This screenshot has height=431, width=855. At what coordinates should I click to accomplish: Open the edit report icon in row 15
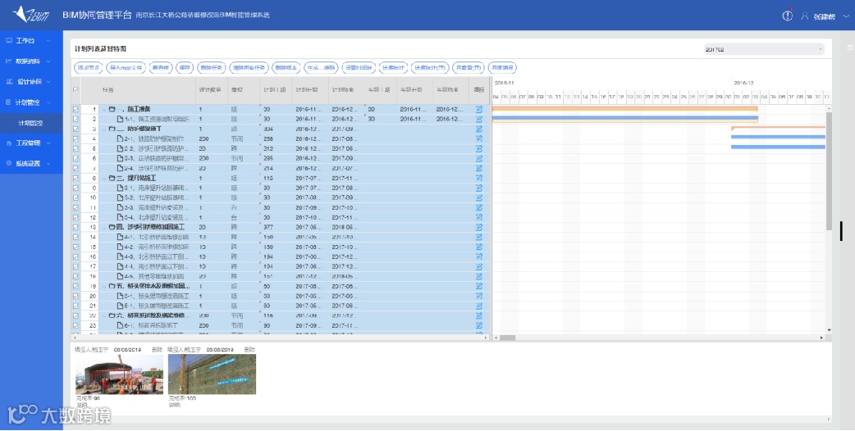478,247
